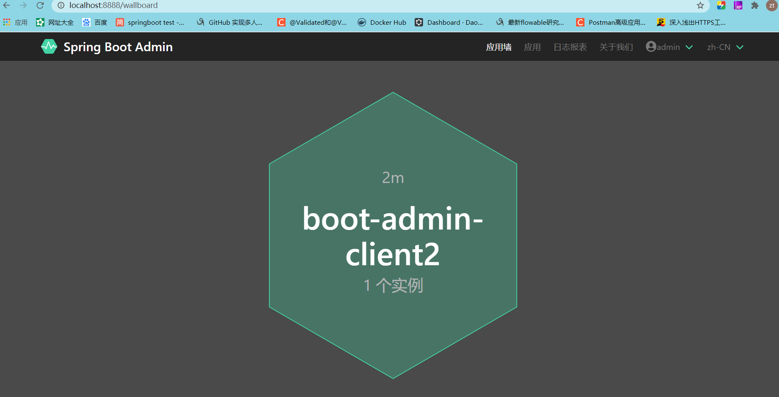Go forward using browser forward arrow
779x397 pixels.
click(x=23, y=5)
